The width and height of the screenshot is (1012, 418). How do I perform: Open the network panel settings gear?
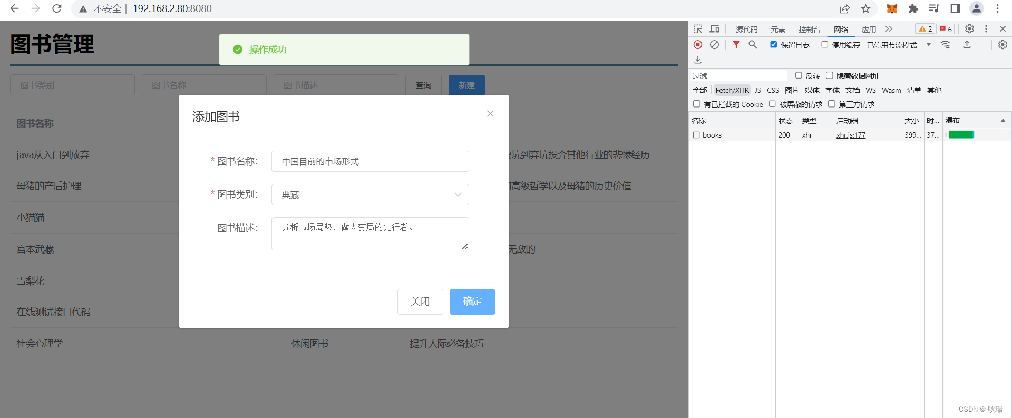[1003, 45]
